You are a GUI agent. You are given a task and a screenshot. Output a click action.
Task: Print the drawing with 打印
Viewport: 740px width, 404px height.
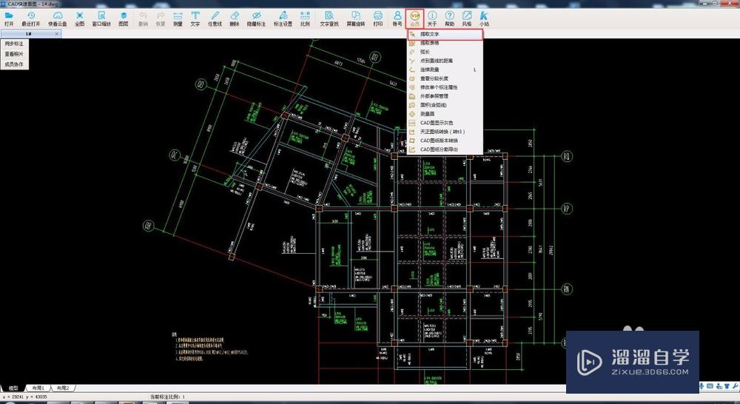tap(378, 19)
